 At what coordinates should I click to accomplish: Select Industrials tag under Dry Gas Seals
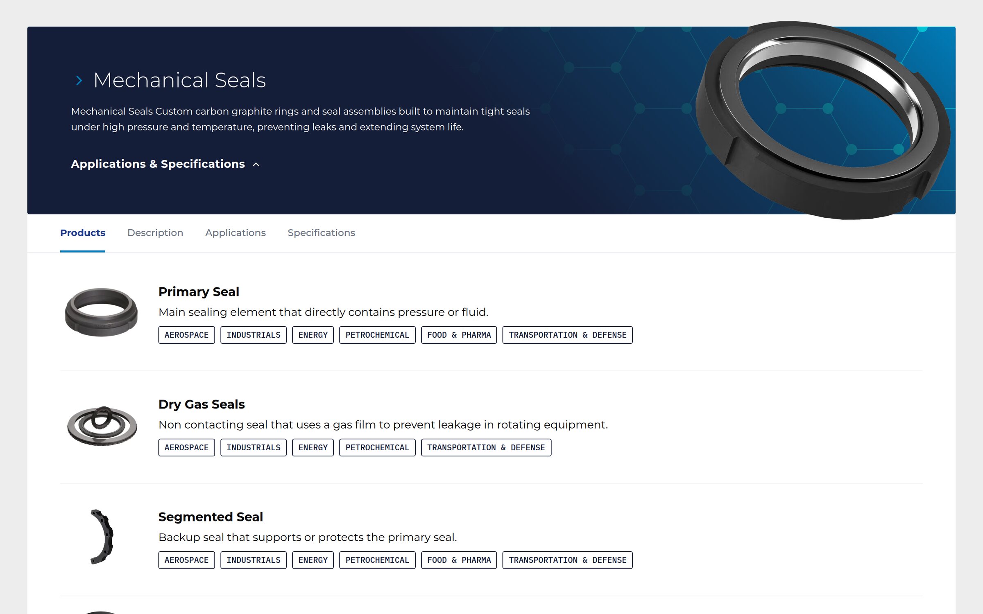tap(254, 447)
